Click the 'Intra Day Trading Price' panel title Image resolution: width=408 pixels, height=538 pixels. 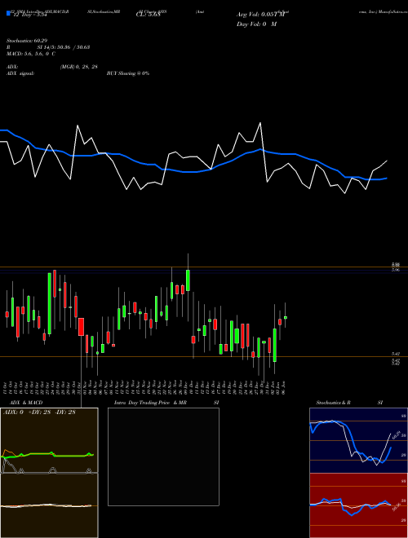coord(142,403)
